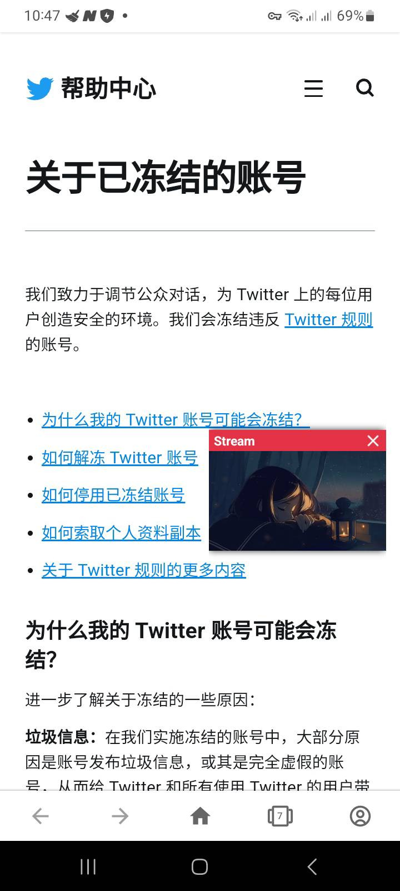Open link 如何解冻 Twitter 账号
Screen dimensions: 400x891
(120, 458)
